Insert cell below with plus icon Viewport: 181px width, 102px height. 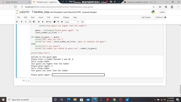pos(21,22)
